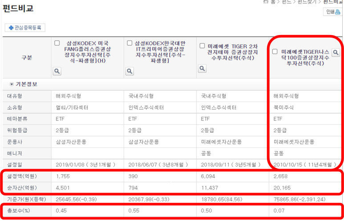344x221 pixels.
Task: Click the 설정일 2019/01/08 cell
Action: (85, 165)
